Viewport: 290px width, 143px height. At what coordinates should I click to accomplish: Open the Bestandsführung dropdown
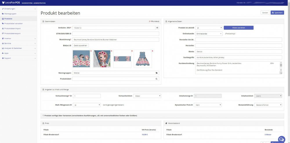point(268,105)
